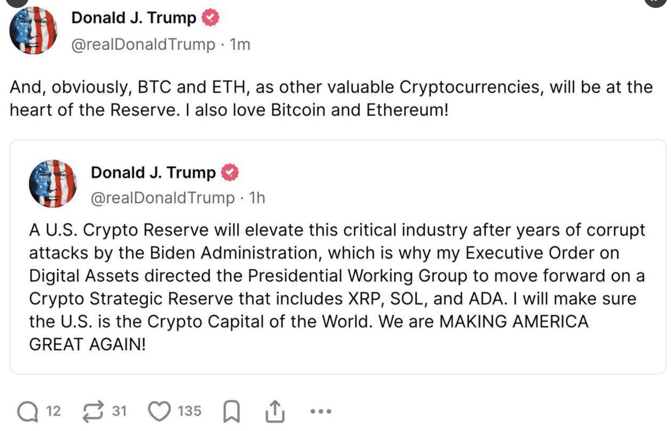View the 135 likes count

189,411
